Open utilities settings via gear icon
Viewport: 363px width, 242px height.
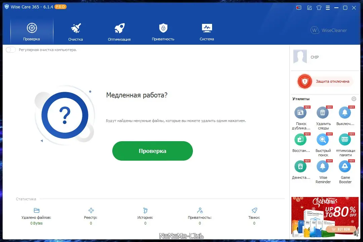354,98
